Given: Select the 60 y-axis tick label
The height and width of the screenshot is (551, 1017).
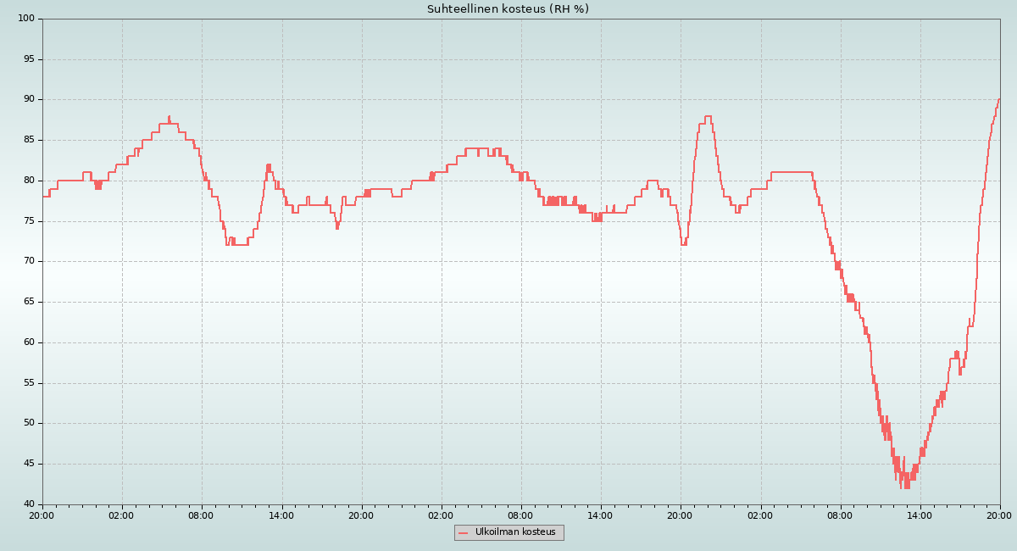Looking at the screenshot, I should (x=28, y=342).
